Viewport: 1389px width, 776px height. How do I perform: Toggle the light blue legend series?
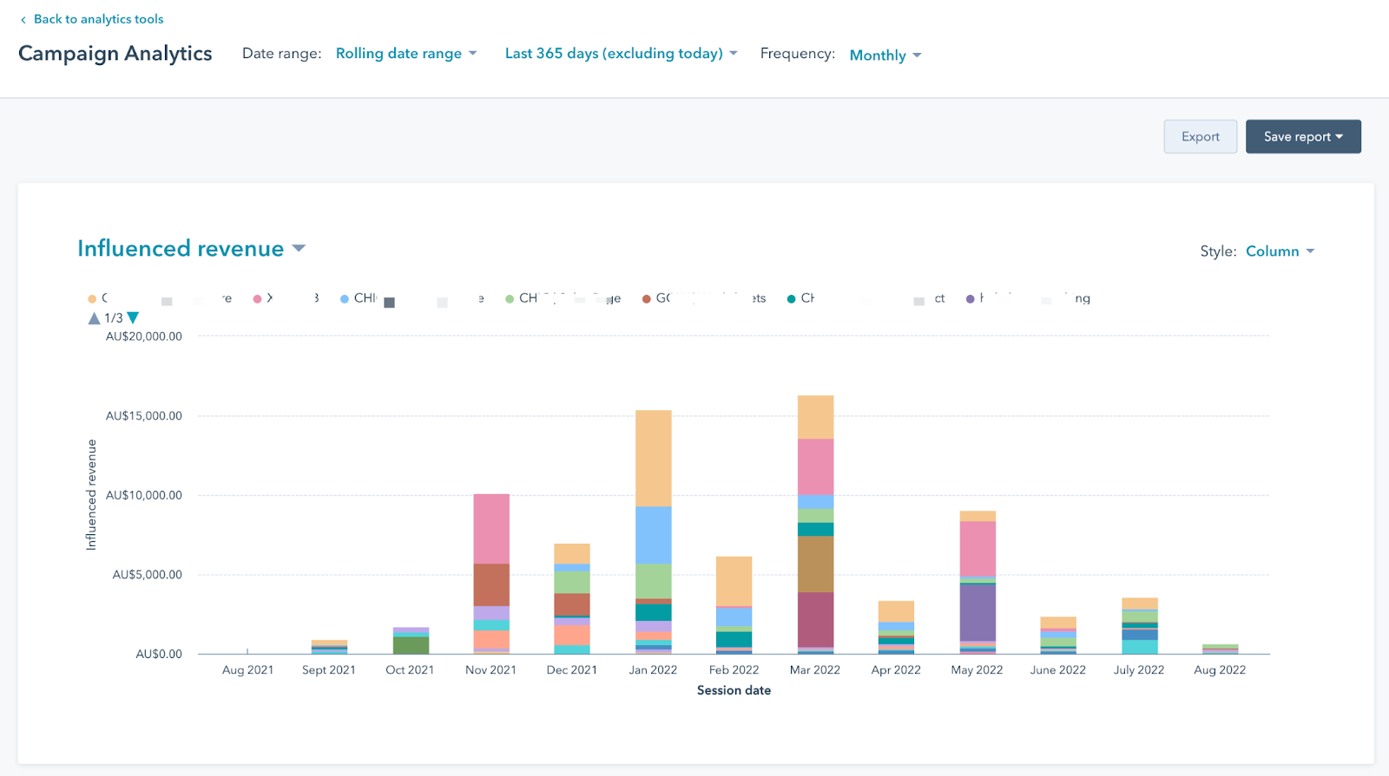[x=345, y=299]
